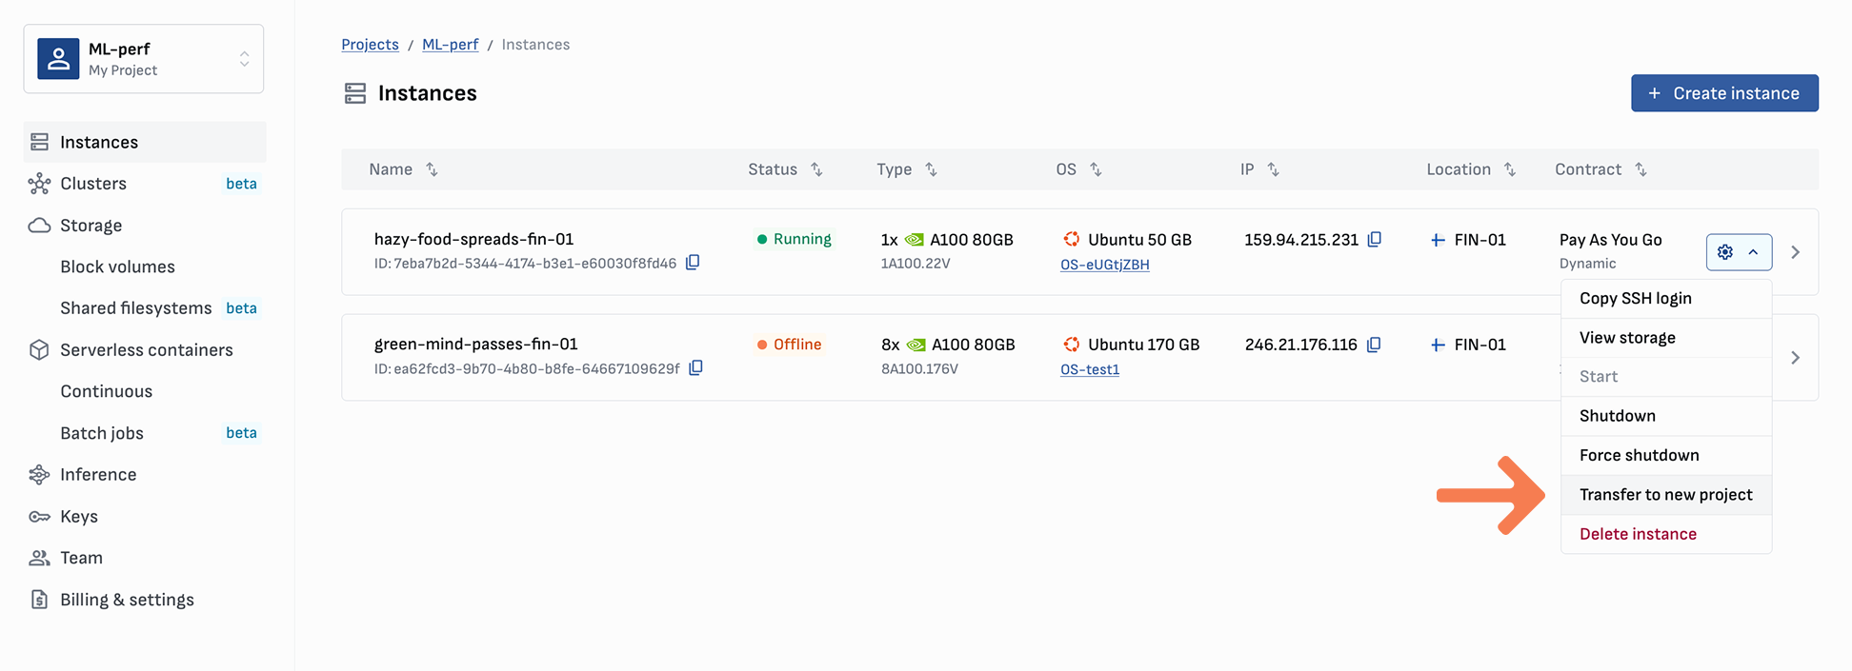This screenshot has width=1852, height=671.
Task: Select Copy SSH login option
Action: click(1635, 298)
